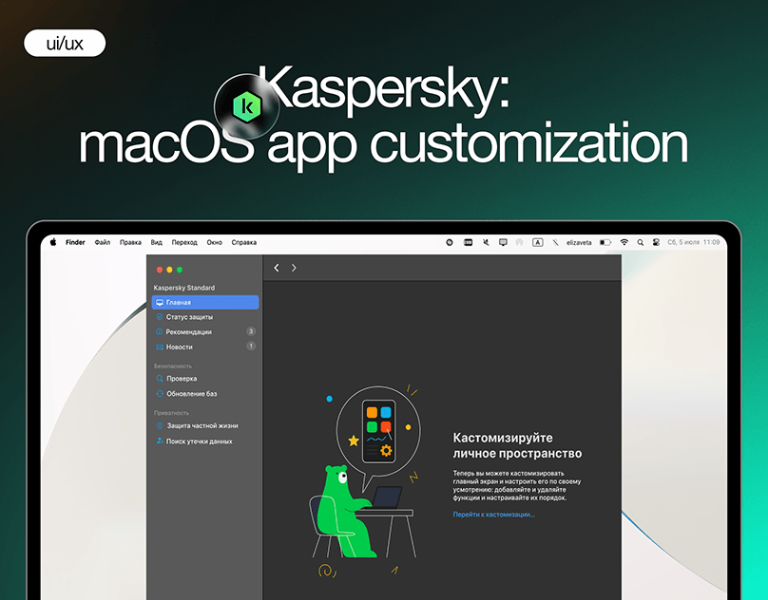Open the Справка menu

point(244,242)
